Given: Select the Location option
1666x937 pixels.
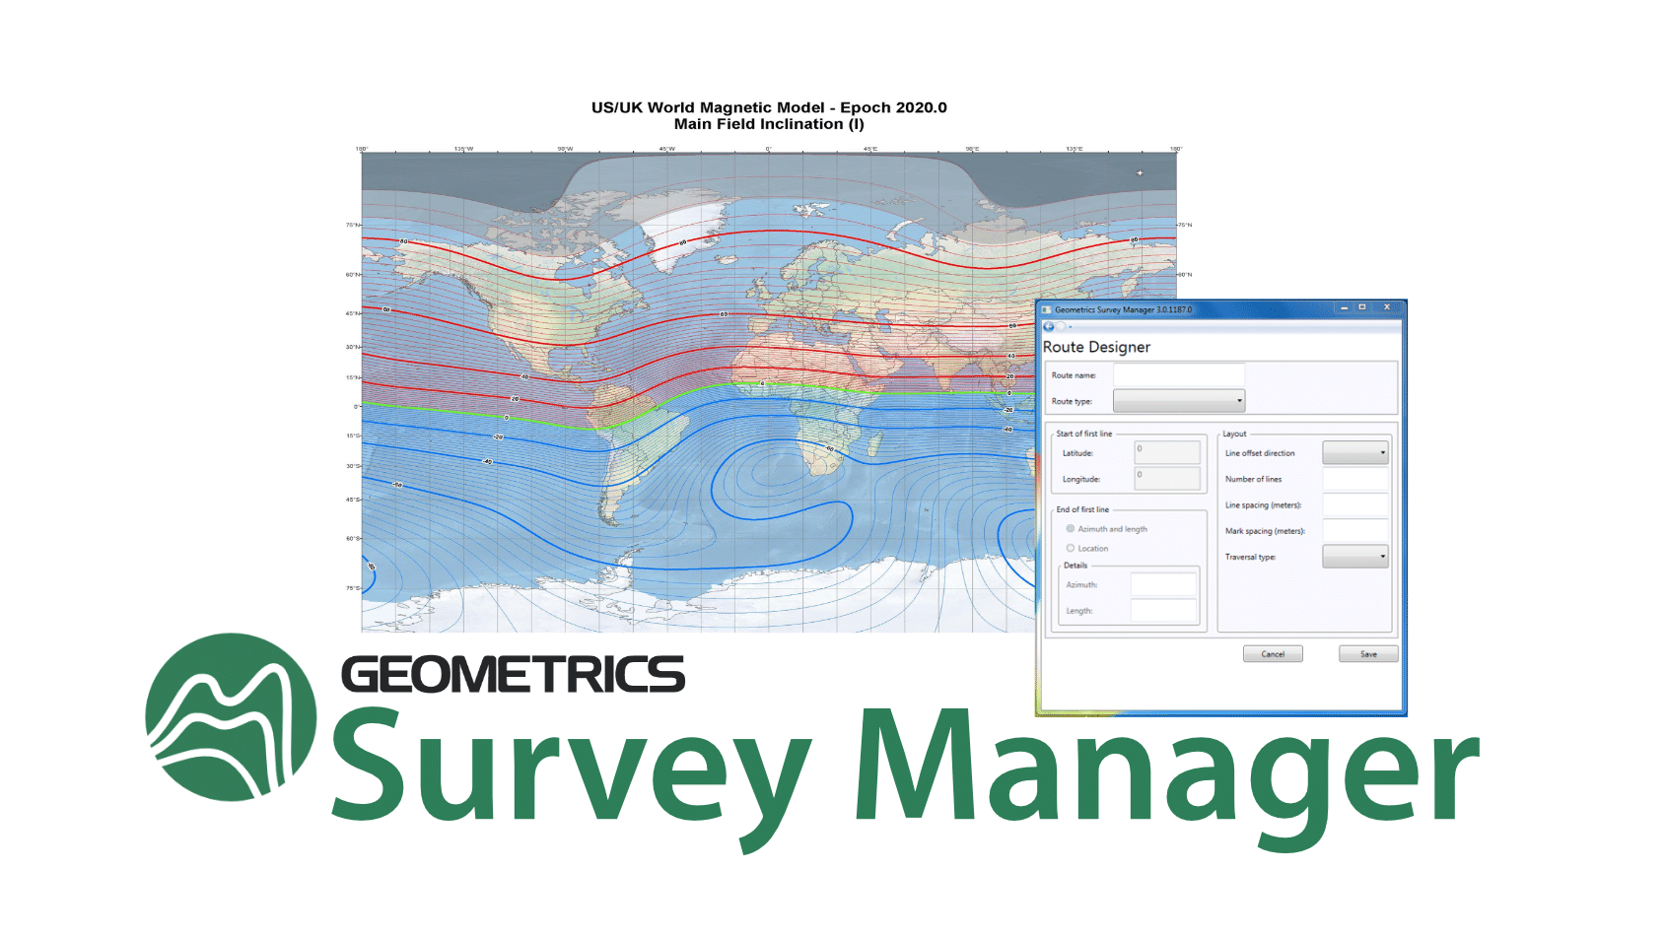Looking at the screenshot, I should (1070, 548).
